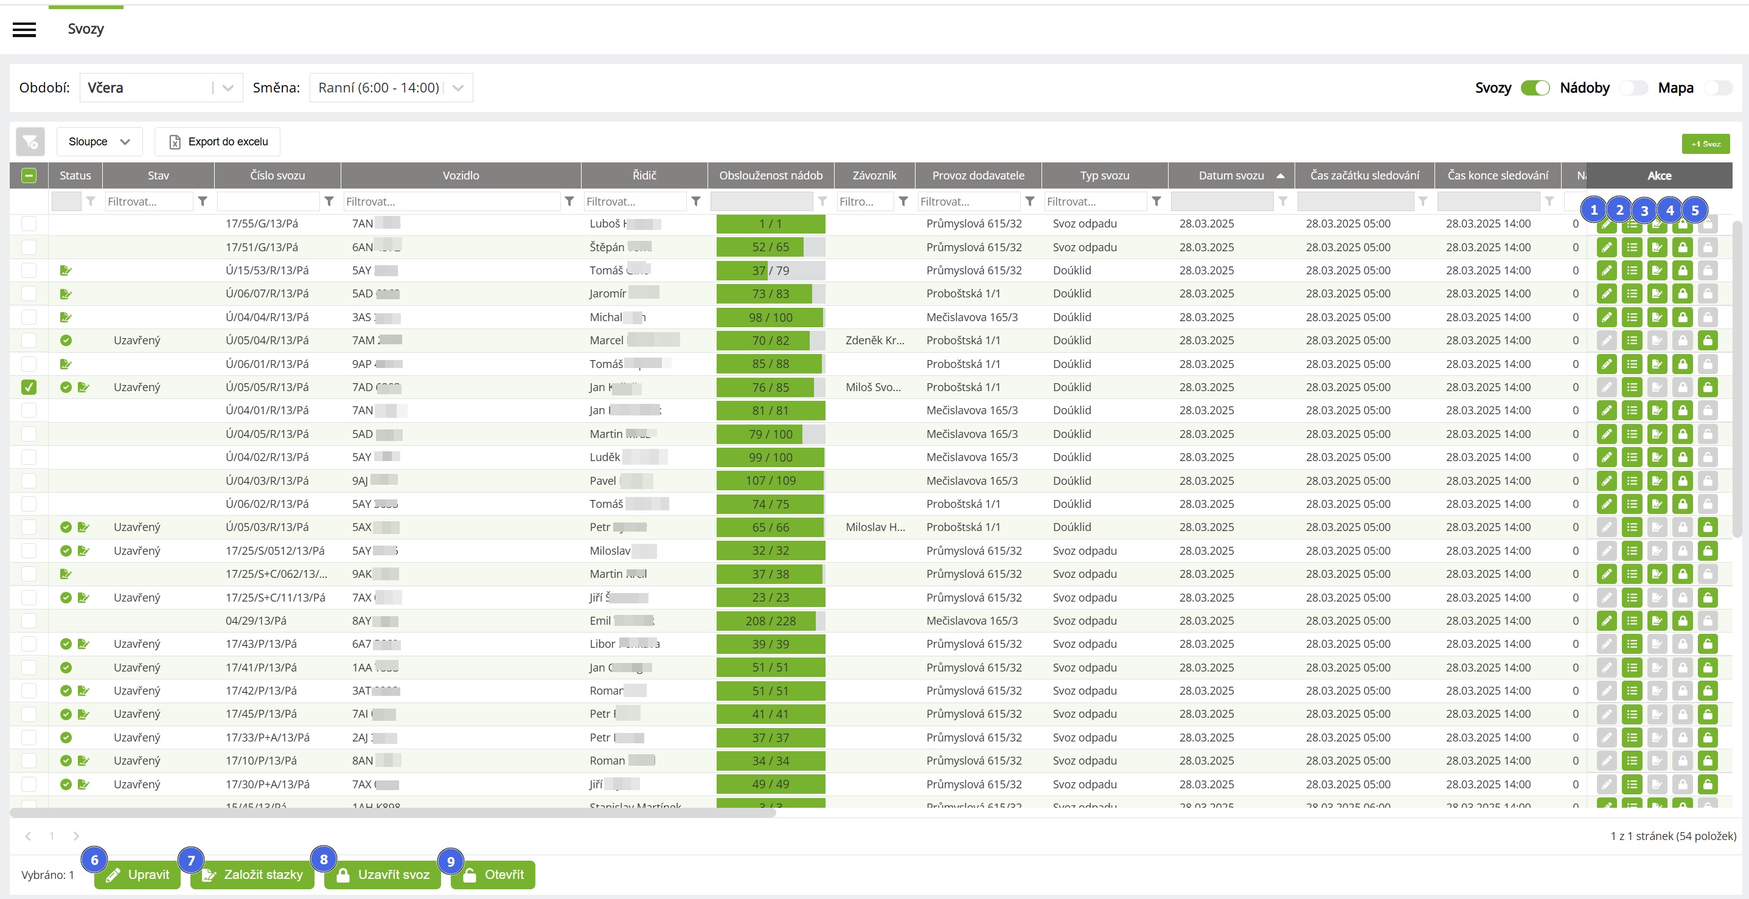Open the Období dropdown showing Včera

click(x=161, y=88)
